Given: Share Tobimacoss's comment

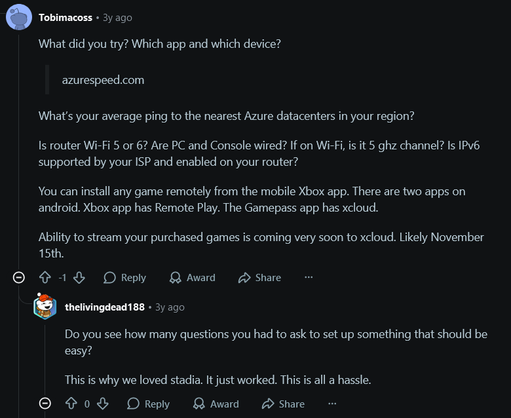Looking at the screenshot, I should [x=259, y=278].
